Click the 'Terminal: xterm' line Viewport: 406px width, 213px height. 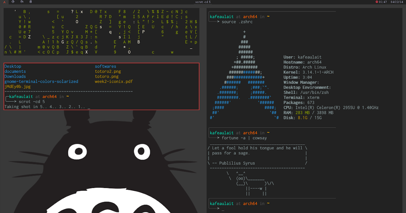(x=301, y=98)
